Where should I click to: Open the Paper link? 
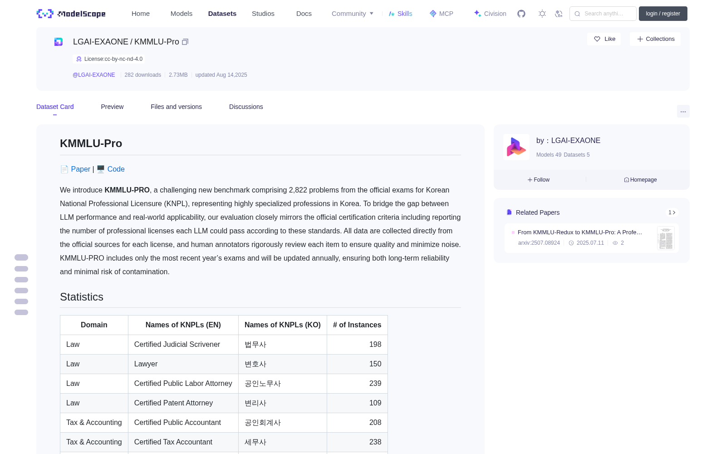(80, 169)
